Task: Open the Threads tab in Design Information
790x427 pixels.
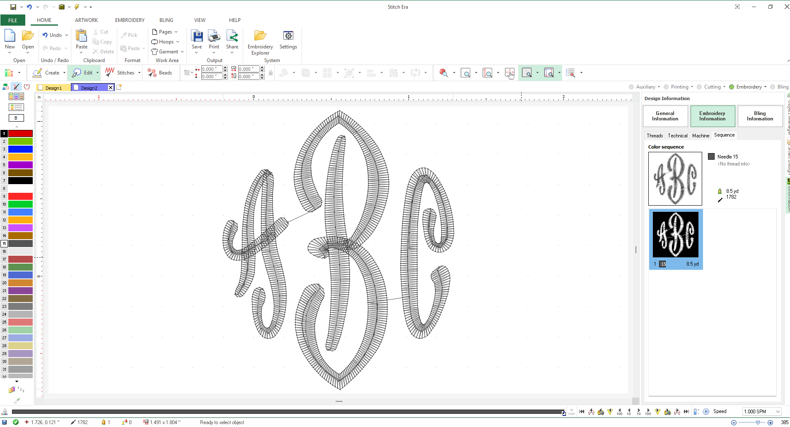Action: [x=655, y=135]
